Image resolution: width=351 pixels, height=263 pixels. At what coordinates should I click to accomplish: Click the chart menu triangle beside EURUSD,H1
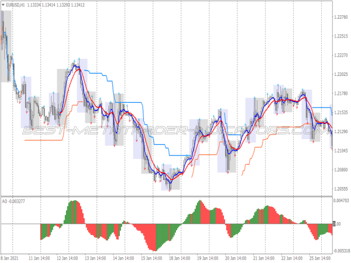(x=3, y=5)
